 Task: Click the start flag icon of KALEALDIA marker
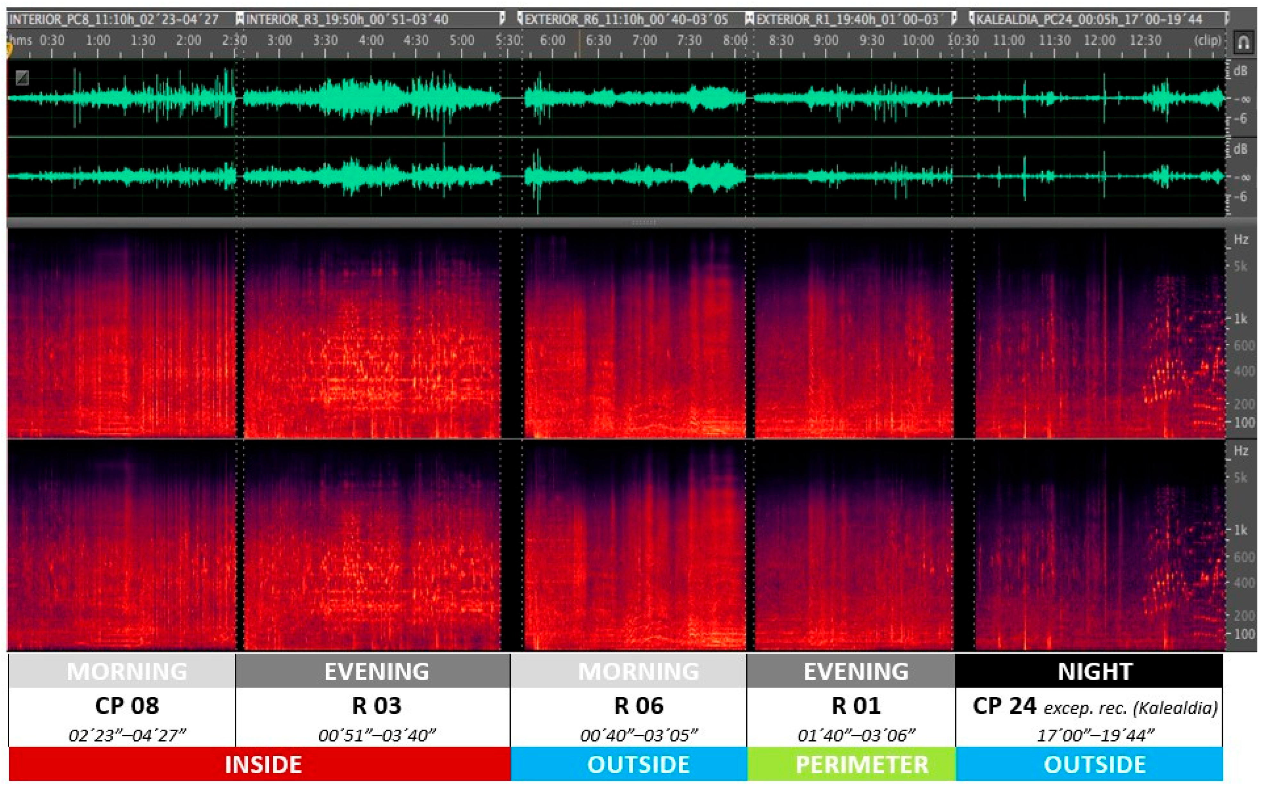tap(972, 19)
